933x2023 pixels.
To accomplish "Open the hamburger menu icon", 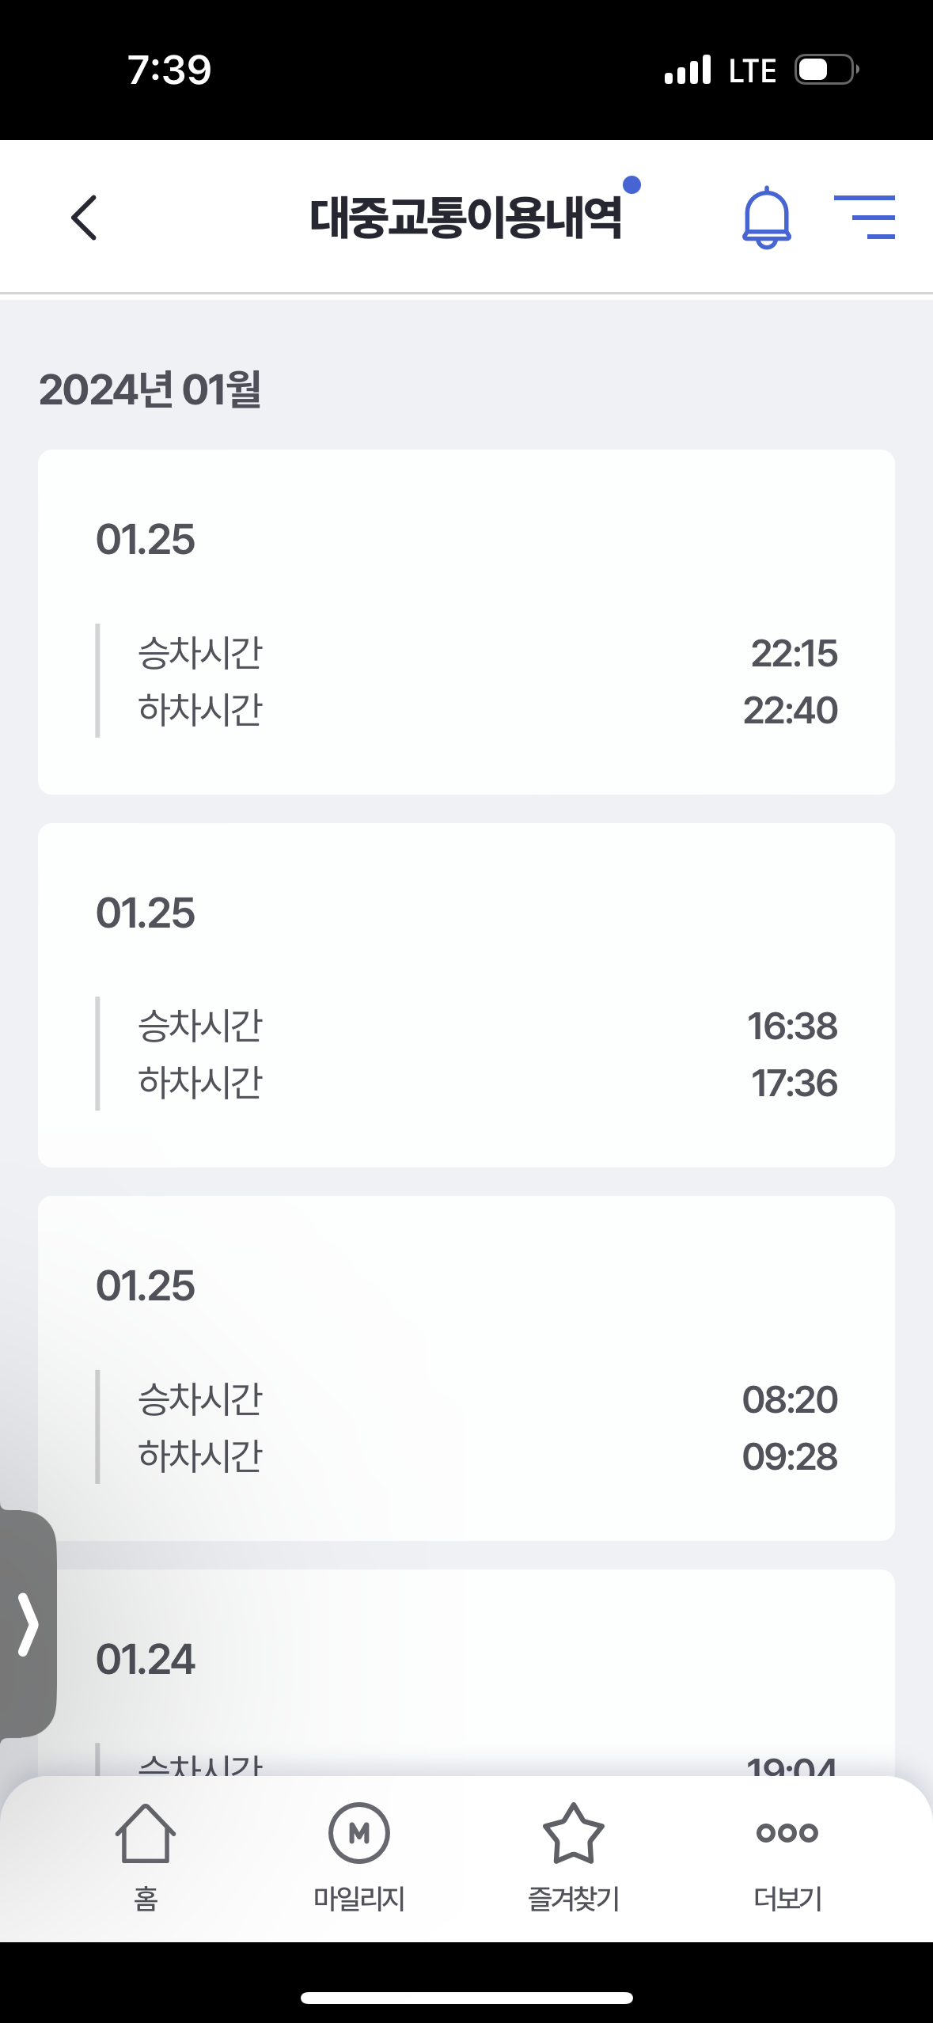I will (864, 217).
